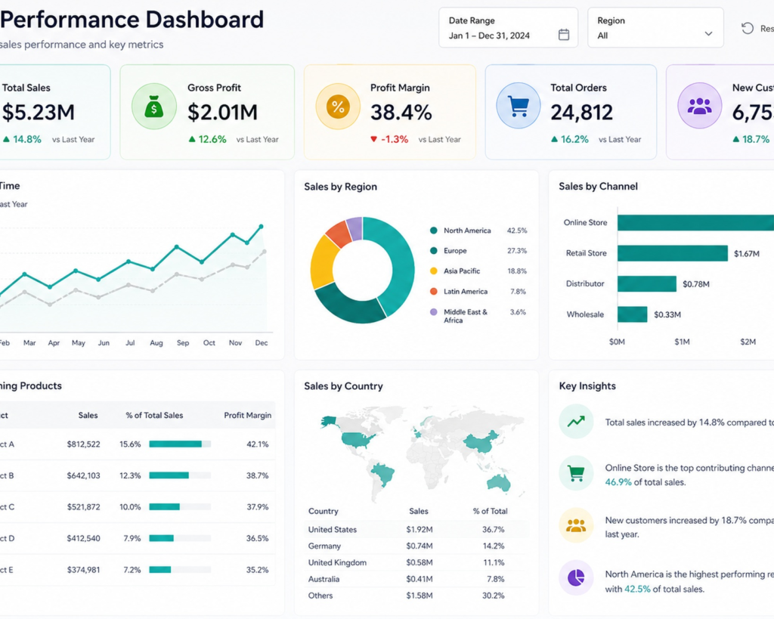Screen dimensions: 774x619
Task: Click the Gross Profit card value $2.01M
Action: pos(223,113)
